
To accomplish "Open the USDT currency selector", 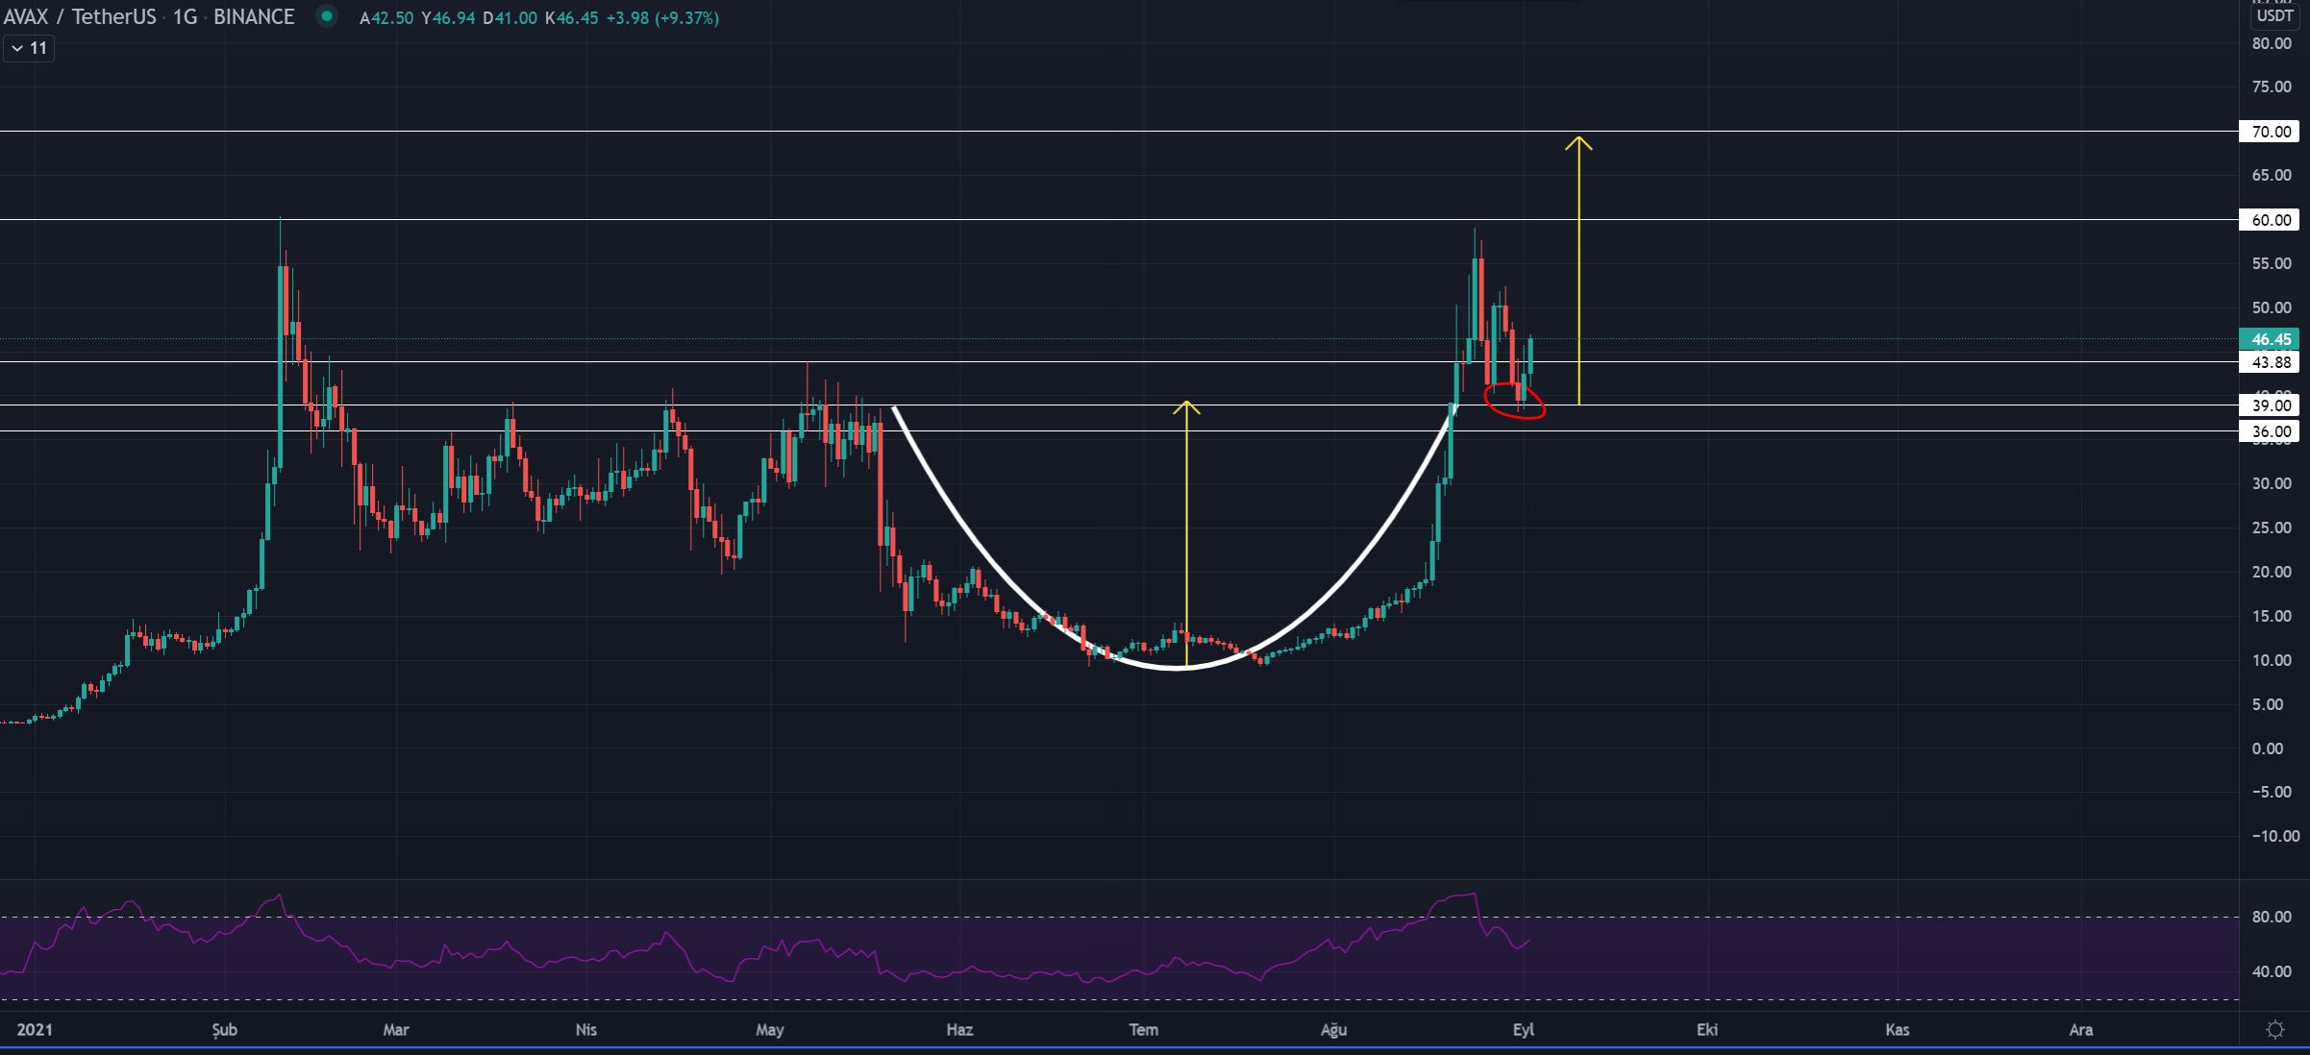I will tap(2273, 15).
